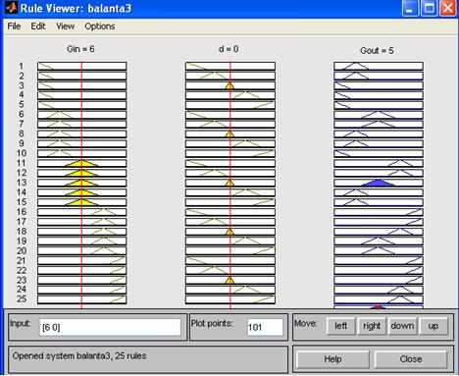Click the Gin plot for rule 11

[x=81, y=163]
